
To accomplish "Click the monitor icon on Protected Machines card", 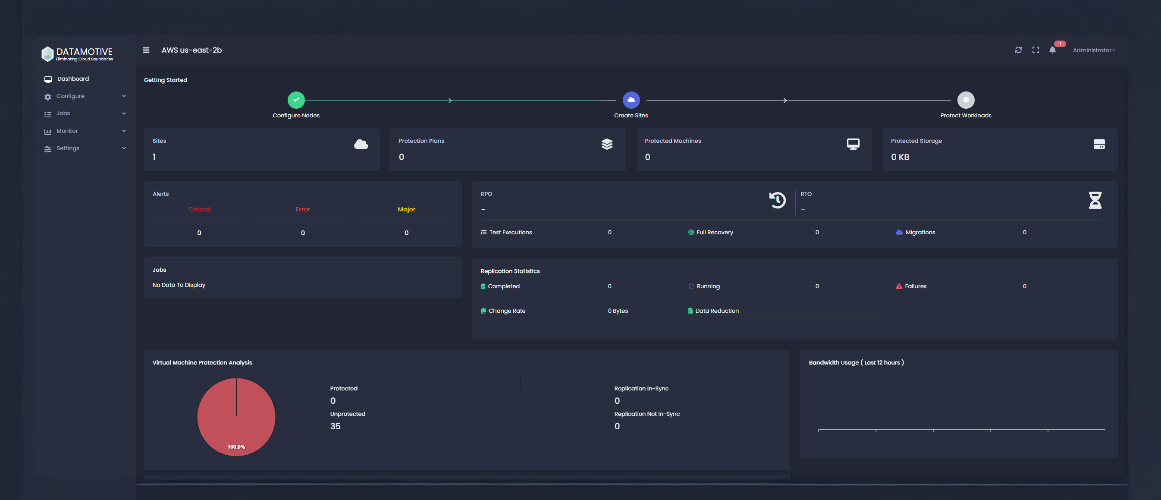I will (853, 143).
